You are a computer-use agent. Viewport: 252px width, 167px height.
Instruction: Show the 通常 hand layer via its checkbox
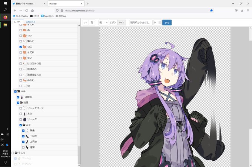(x=23, y=147)
